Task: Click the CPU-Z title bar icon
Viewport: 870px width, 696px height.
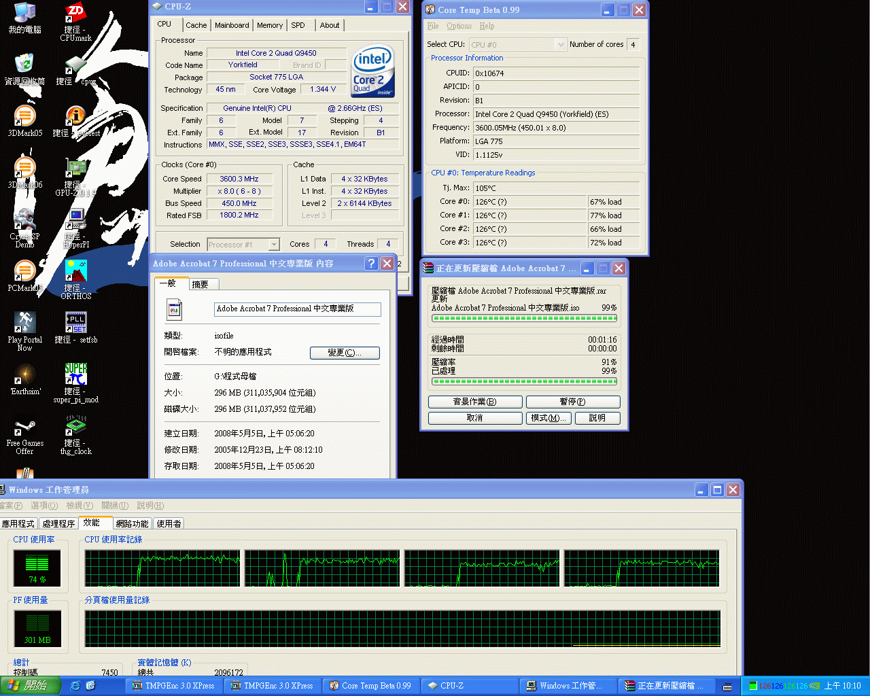Action: tap(157, 6)
